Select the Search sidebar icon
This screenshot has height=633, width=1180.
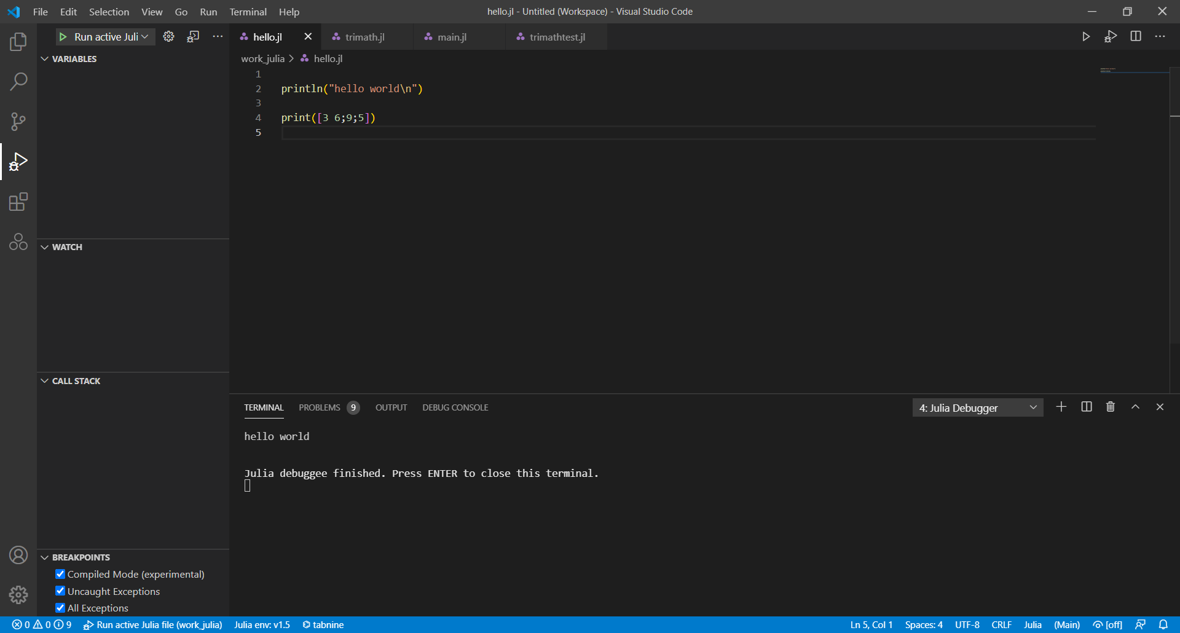[x=18, y=81]
